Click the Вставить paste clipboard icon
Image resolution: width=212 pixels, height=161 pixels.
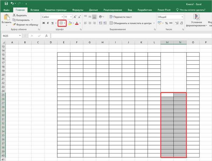tap(6, 17)
